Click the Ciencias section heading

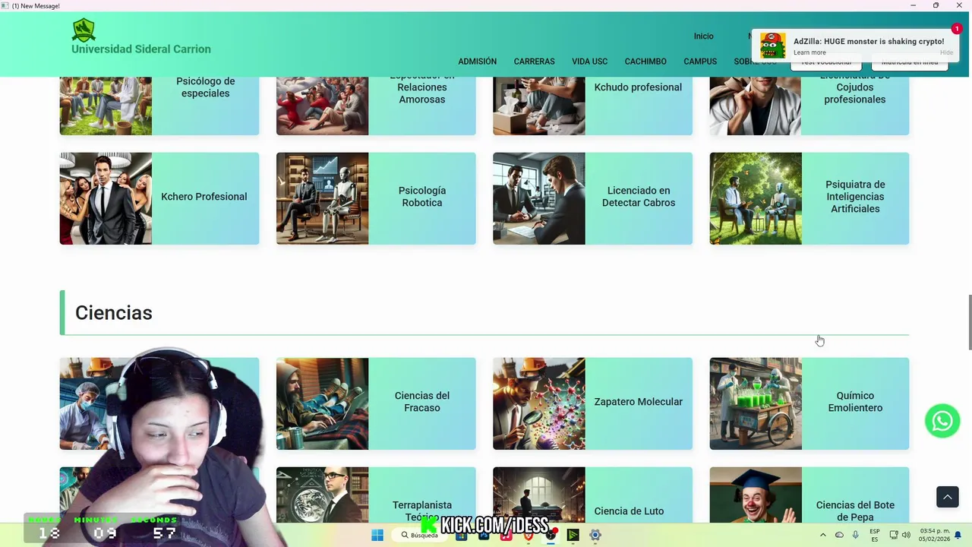pyautogui.click(x=114, y=313)
